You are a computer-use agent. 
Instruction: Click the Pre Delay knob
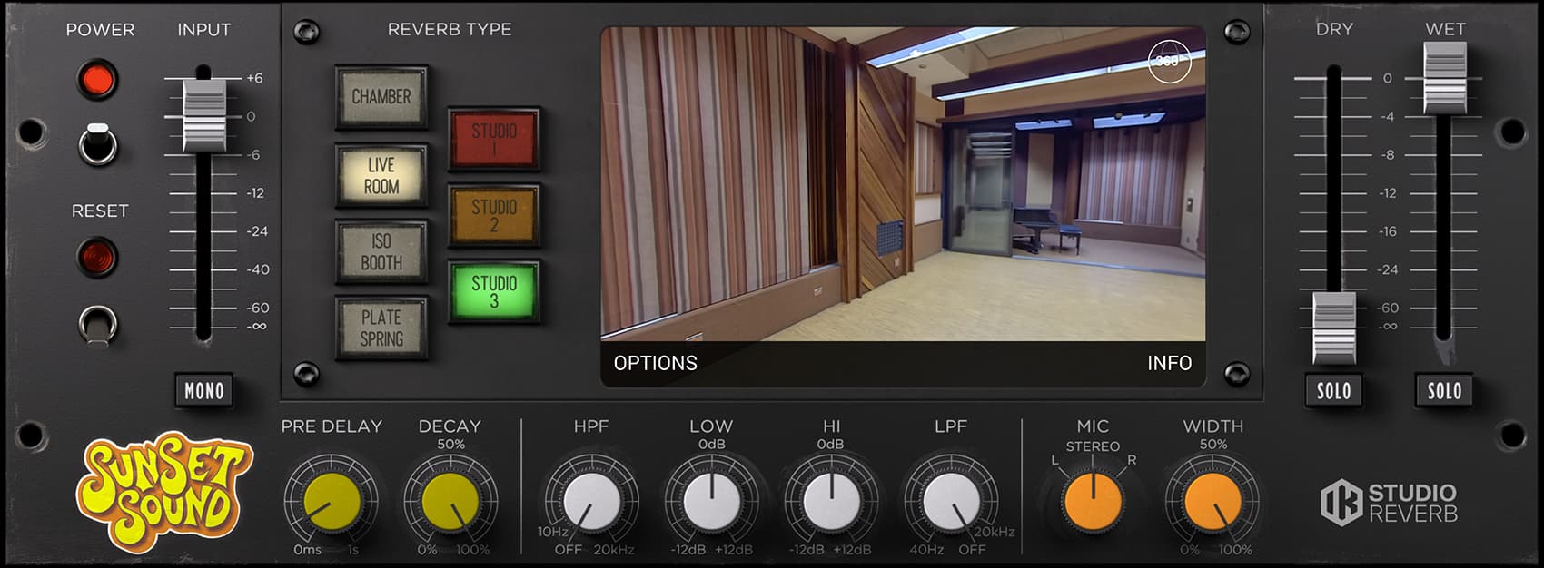point(332,502)
